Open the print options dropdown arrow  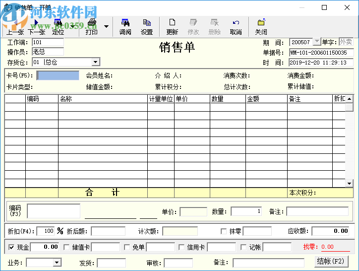pyautogui.click(x=106, y=26)
